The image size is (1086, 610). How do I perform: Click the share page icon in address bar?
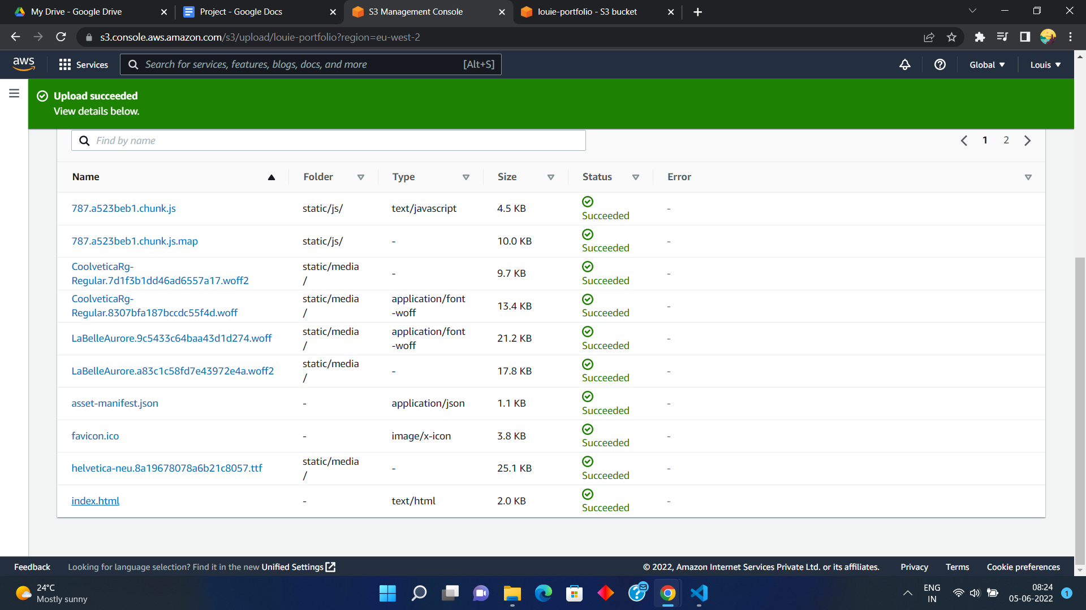tap(929, 37)
